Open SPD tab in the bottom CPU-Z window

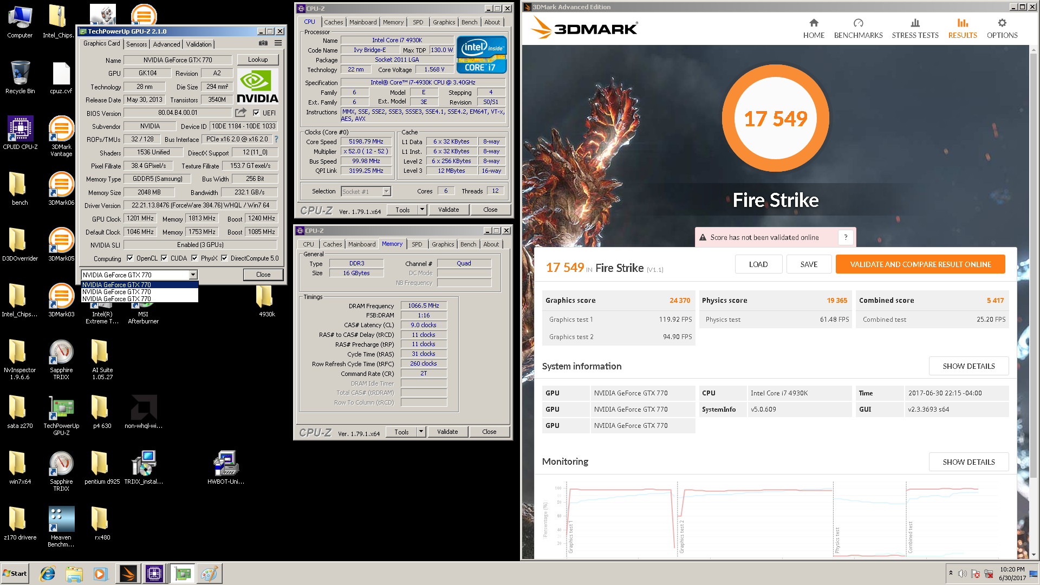coord(417,244)
